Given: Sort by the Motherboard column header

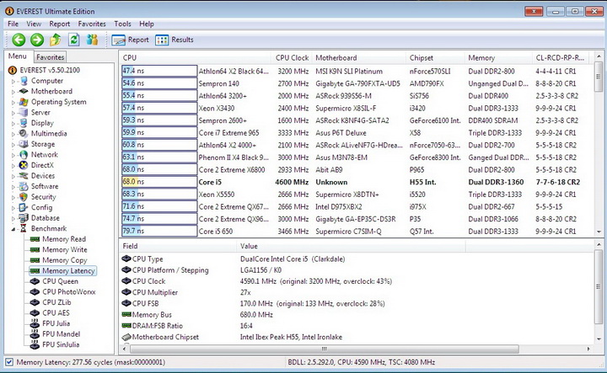Looking at the screenshot, I should [x=359, y=57].
